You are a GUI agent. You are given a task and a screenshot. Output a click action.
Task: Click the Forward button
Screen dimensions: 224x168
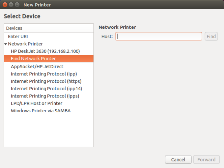pos(206,160)
